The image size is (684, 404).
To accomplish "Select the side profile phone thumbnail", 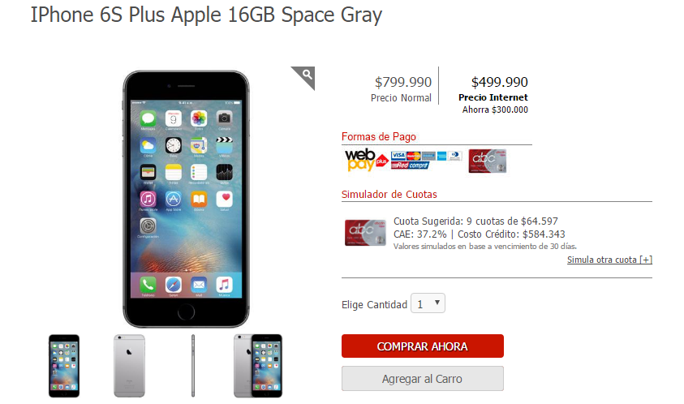I will point(193,366).
